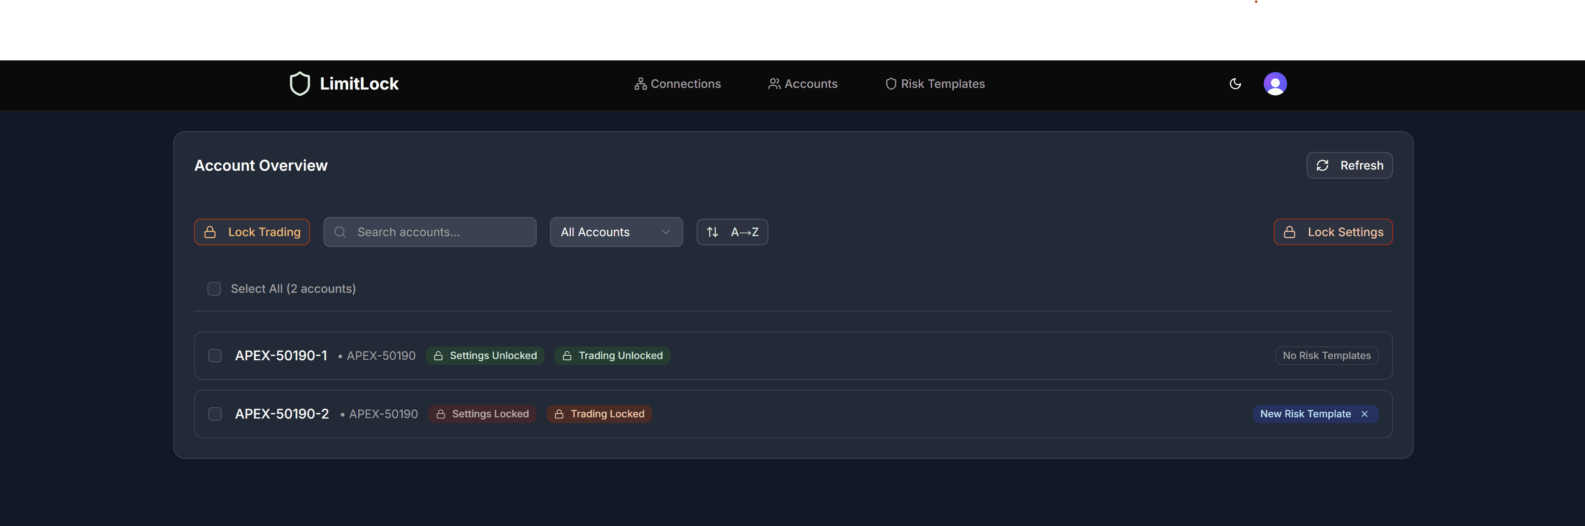Go to the Connections nav item
This screenshot has height=526, width=1585.
pyautogui.click(x=677, y=84)
